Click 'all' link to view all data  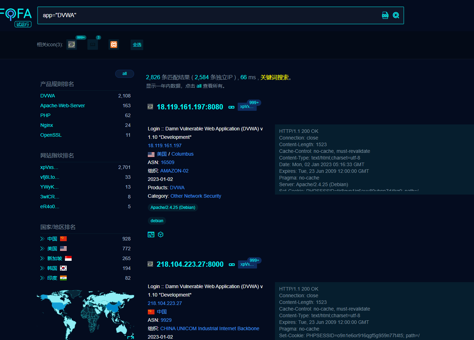(199, 86)
